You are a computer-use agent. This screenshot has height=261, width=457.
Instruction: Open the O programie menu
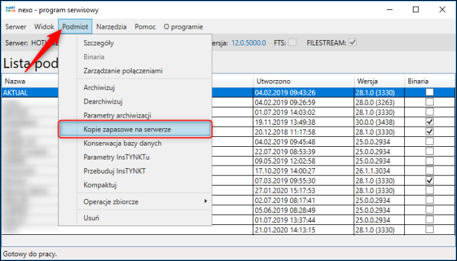[183, 27]
